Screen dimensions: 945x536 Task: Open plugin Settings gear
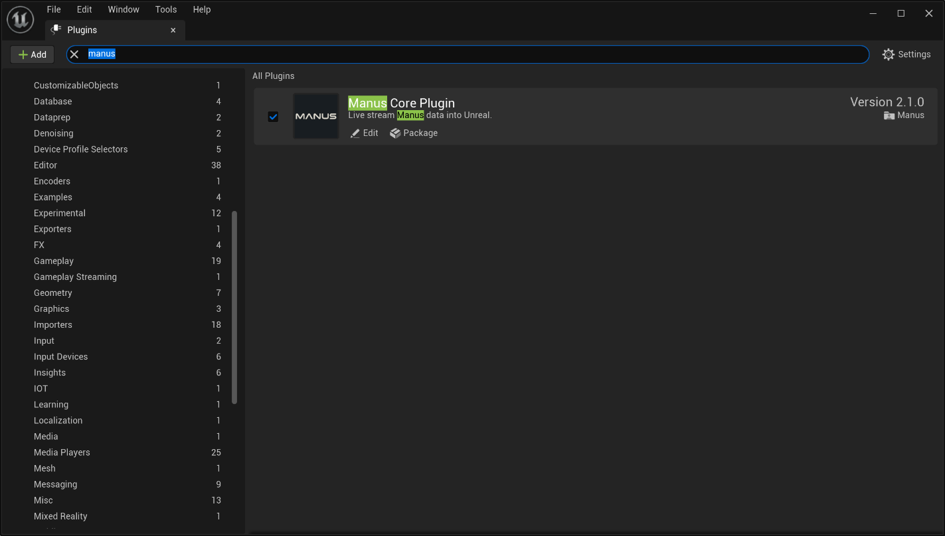889,54
